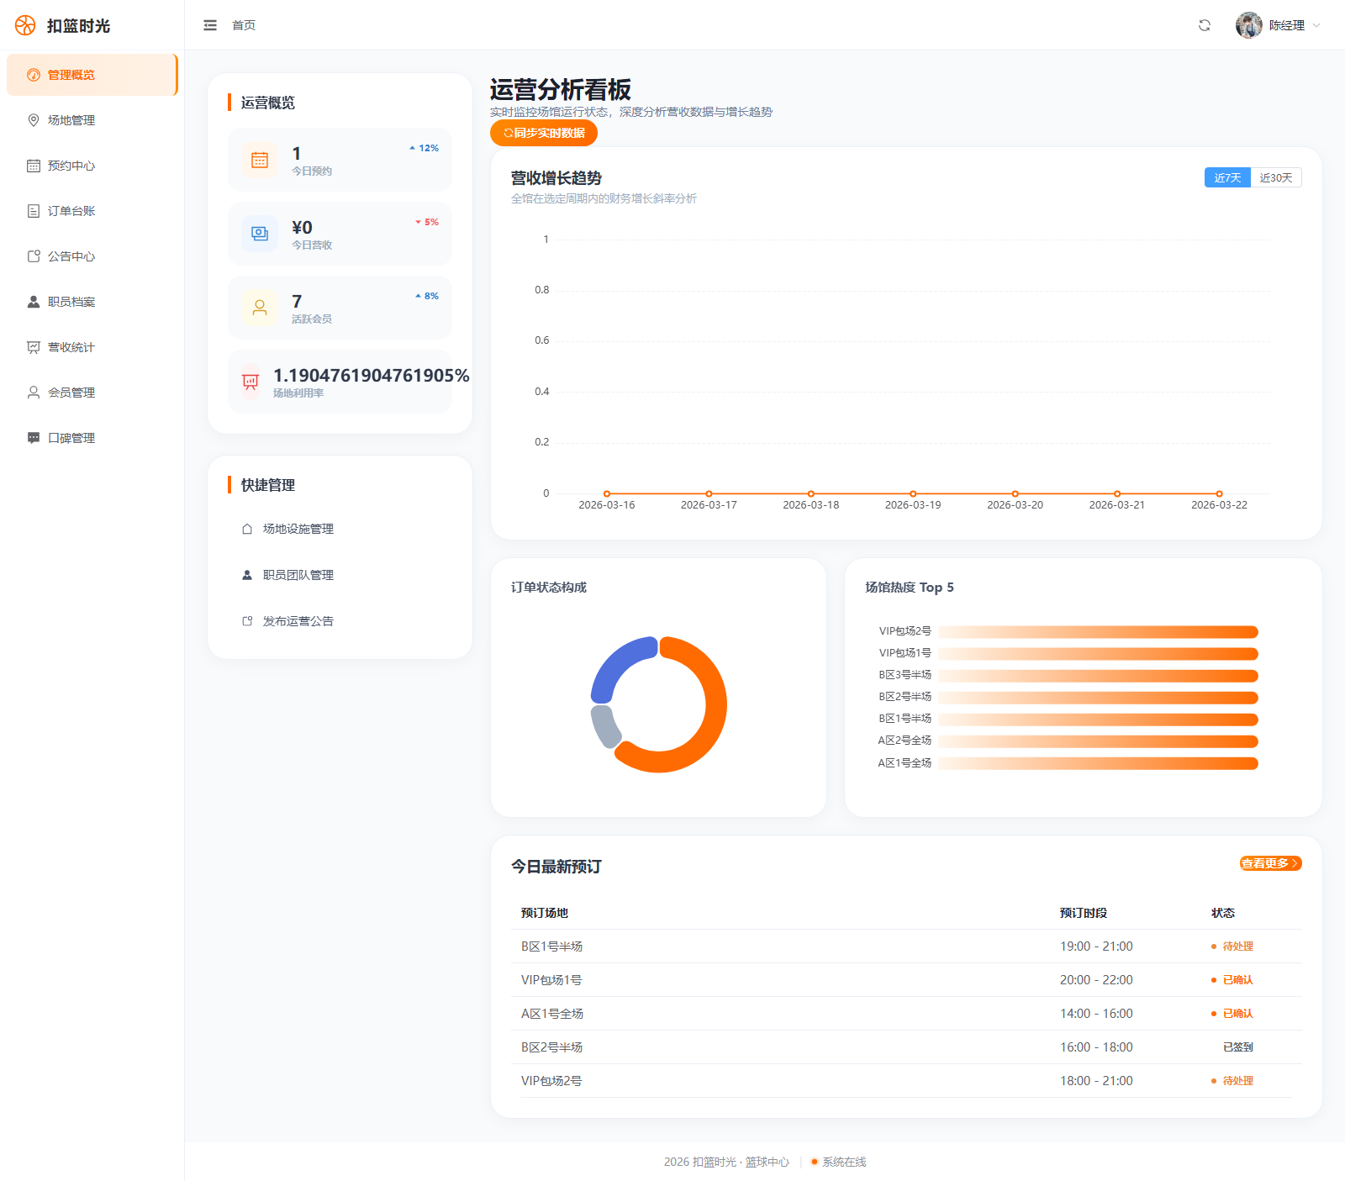Click the 5% decrease indicator
Image resolution: width=1345 pixels, height=1181 pixels.
(x=427, y=222)
